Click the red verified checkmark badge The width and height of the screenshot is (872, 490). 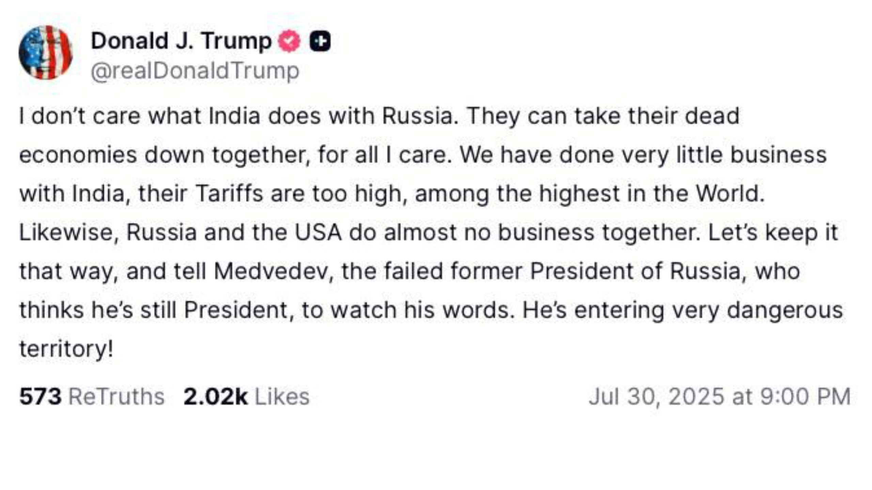(289, 41)
